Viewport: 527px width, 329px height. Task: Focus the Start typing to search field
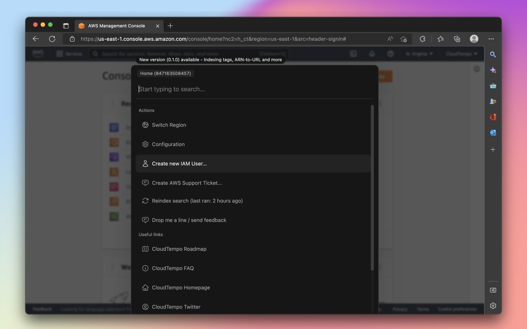(x=255, y=89)
